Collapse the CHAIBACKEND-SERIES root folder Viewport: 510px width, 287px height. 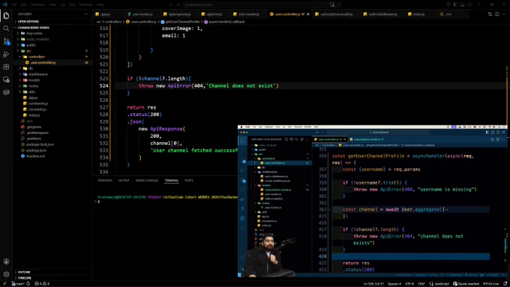pos(52,27)
